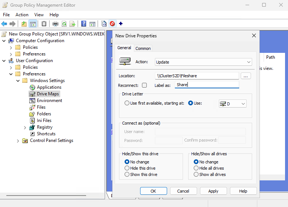
Task: Click the Path column header
Action: 271,57
